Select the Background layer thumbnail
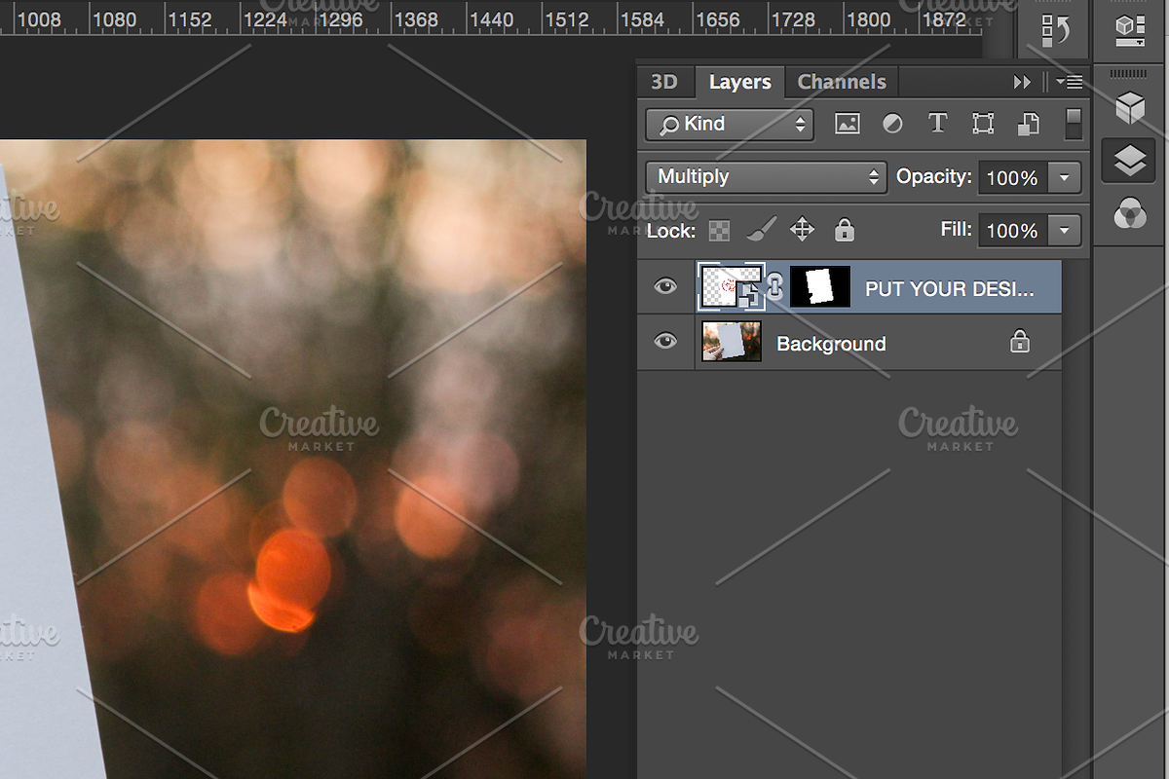 pyautogui.click(x=732, y=342)
